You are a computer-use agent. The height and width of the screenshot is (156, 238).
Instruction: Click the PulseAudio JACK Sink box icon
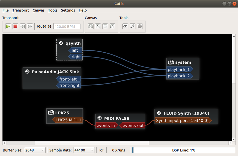click(x=27, y=71)
